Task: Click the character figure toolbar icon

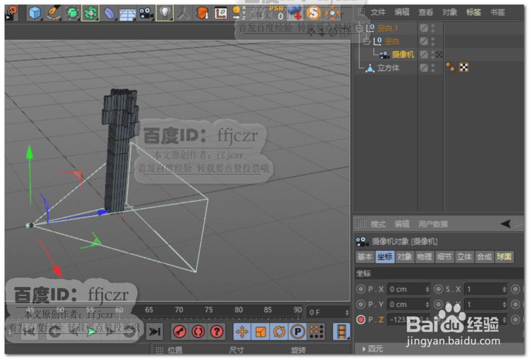Action: [x=184, y=13]
